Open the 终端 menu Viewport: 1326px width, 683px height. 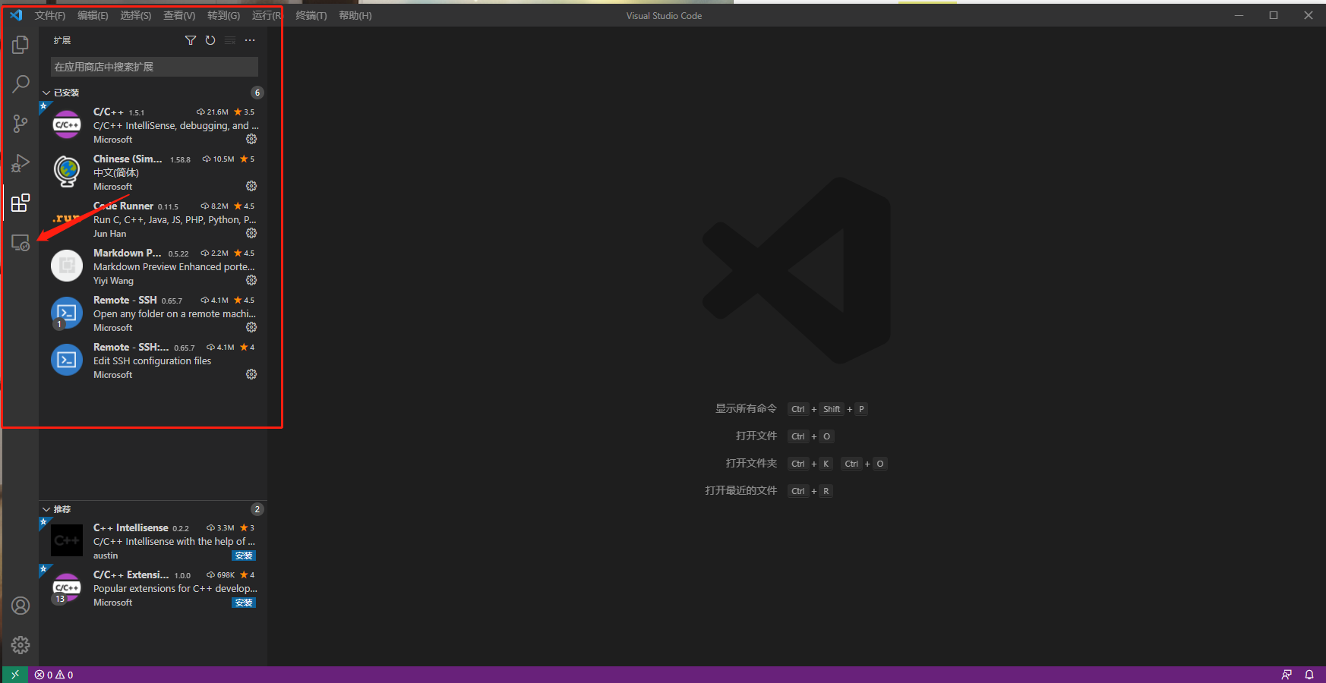[310, 14]
